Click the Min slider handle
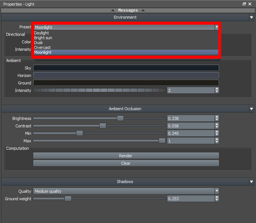The height and width of the screenshot is (223, 256). click(80, 133)
